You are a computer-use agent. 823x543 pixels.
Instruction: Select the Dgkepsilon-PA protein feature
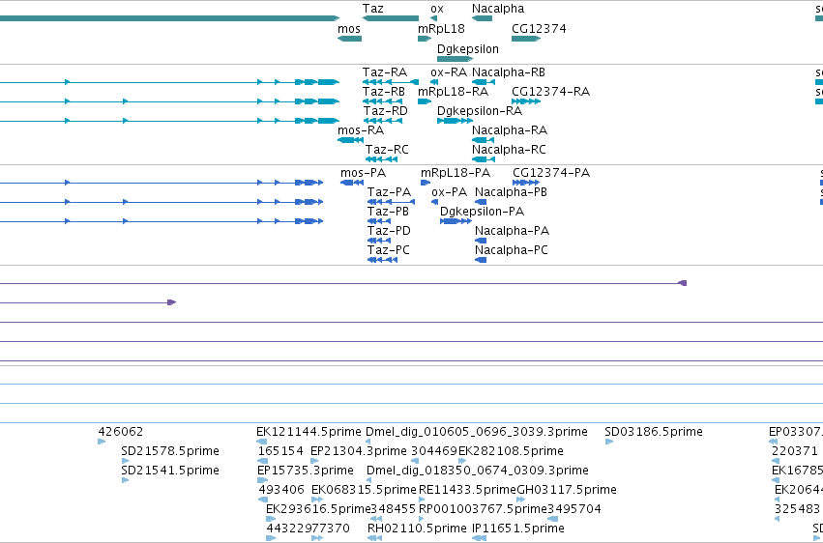tap(482, 212)
